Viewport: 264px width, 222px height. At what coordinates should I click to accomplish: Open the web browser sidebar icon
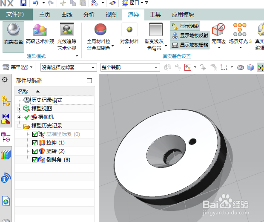(6, 201)
